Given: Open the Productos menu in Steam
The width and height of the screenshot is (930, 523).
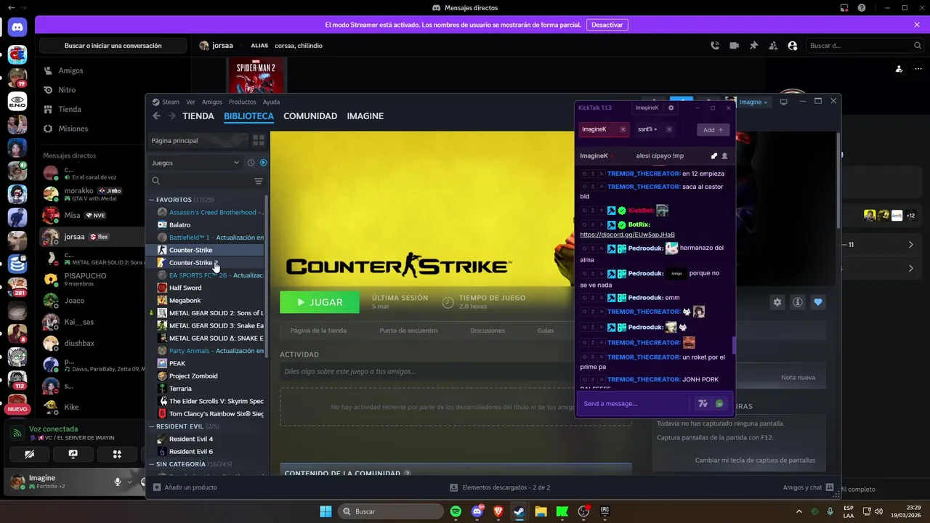Looking at the screenshot, I should point(242,102).
